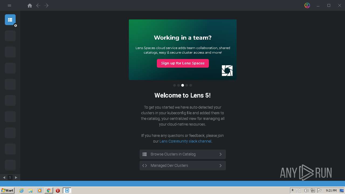Click Sign up for Lens Spaces
The height and width of the screenshot is (194, 345).
(x=183, y=63)
